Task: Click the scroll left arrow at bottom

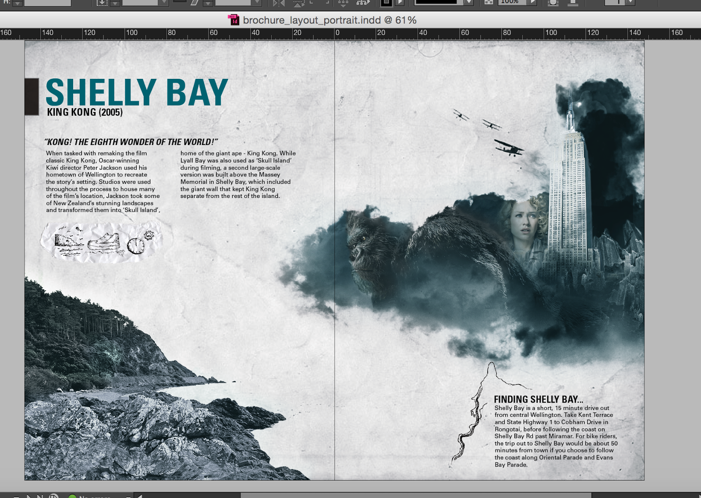Action: [139, 496]
